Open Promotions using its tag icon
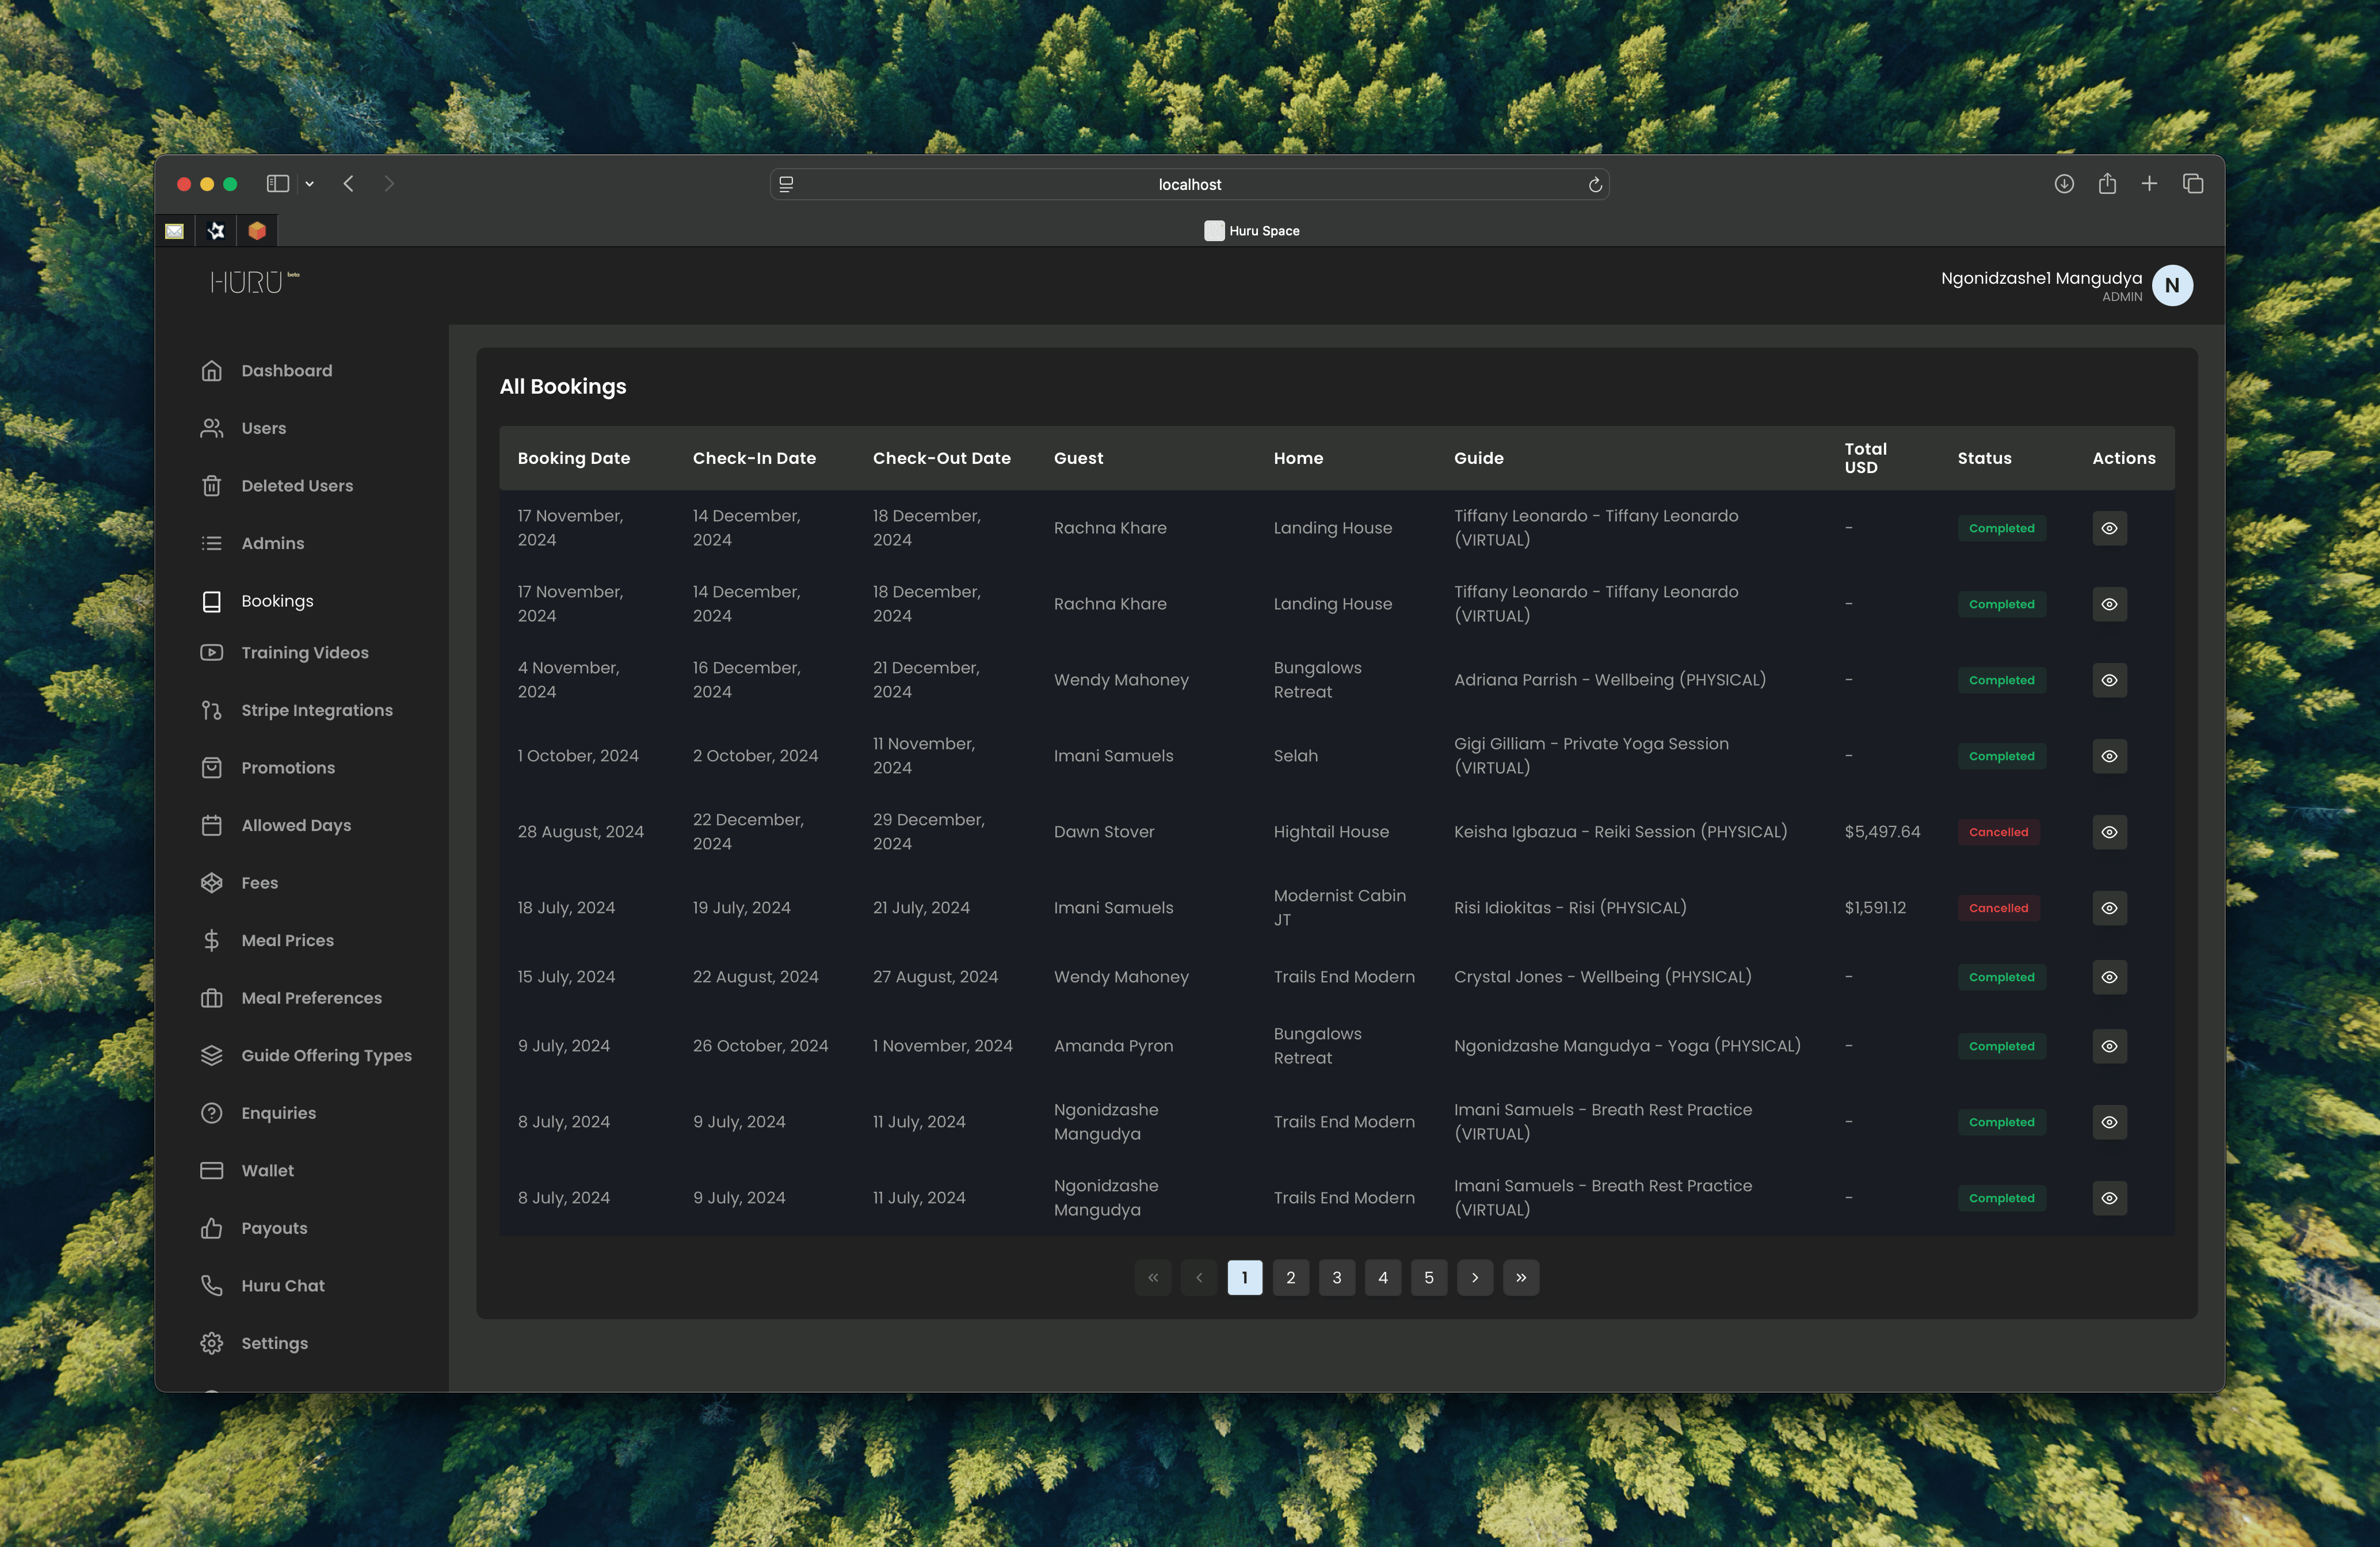This screenshot has width=2380, height=1547. [x=212, y=767]
